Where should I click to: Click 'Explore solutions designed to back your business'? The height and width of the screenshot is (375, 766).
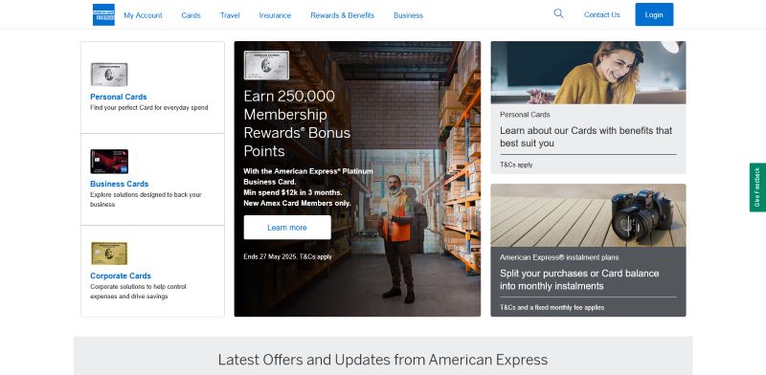(146, 199)
